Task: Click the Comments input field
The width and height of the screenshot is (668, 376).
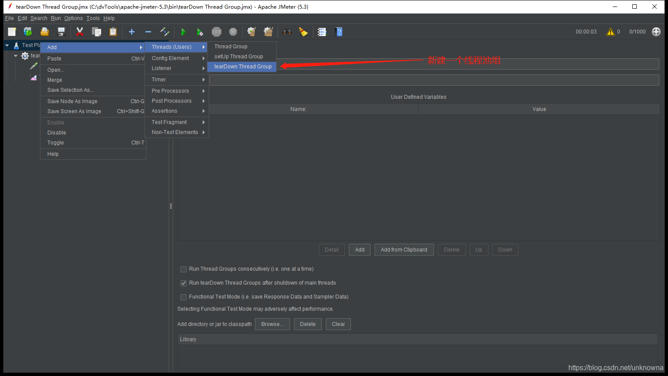Action: coord(434,80)
